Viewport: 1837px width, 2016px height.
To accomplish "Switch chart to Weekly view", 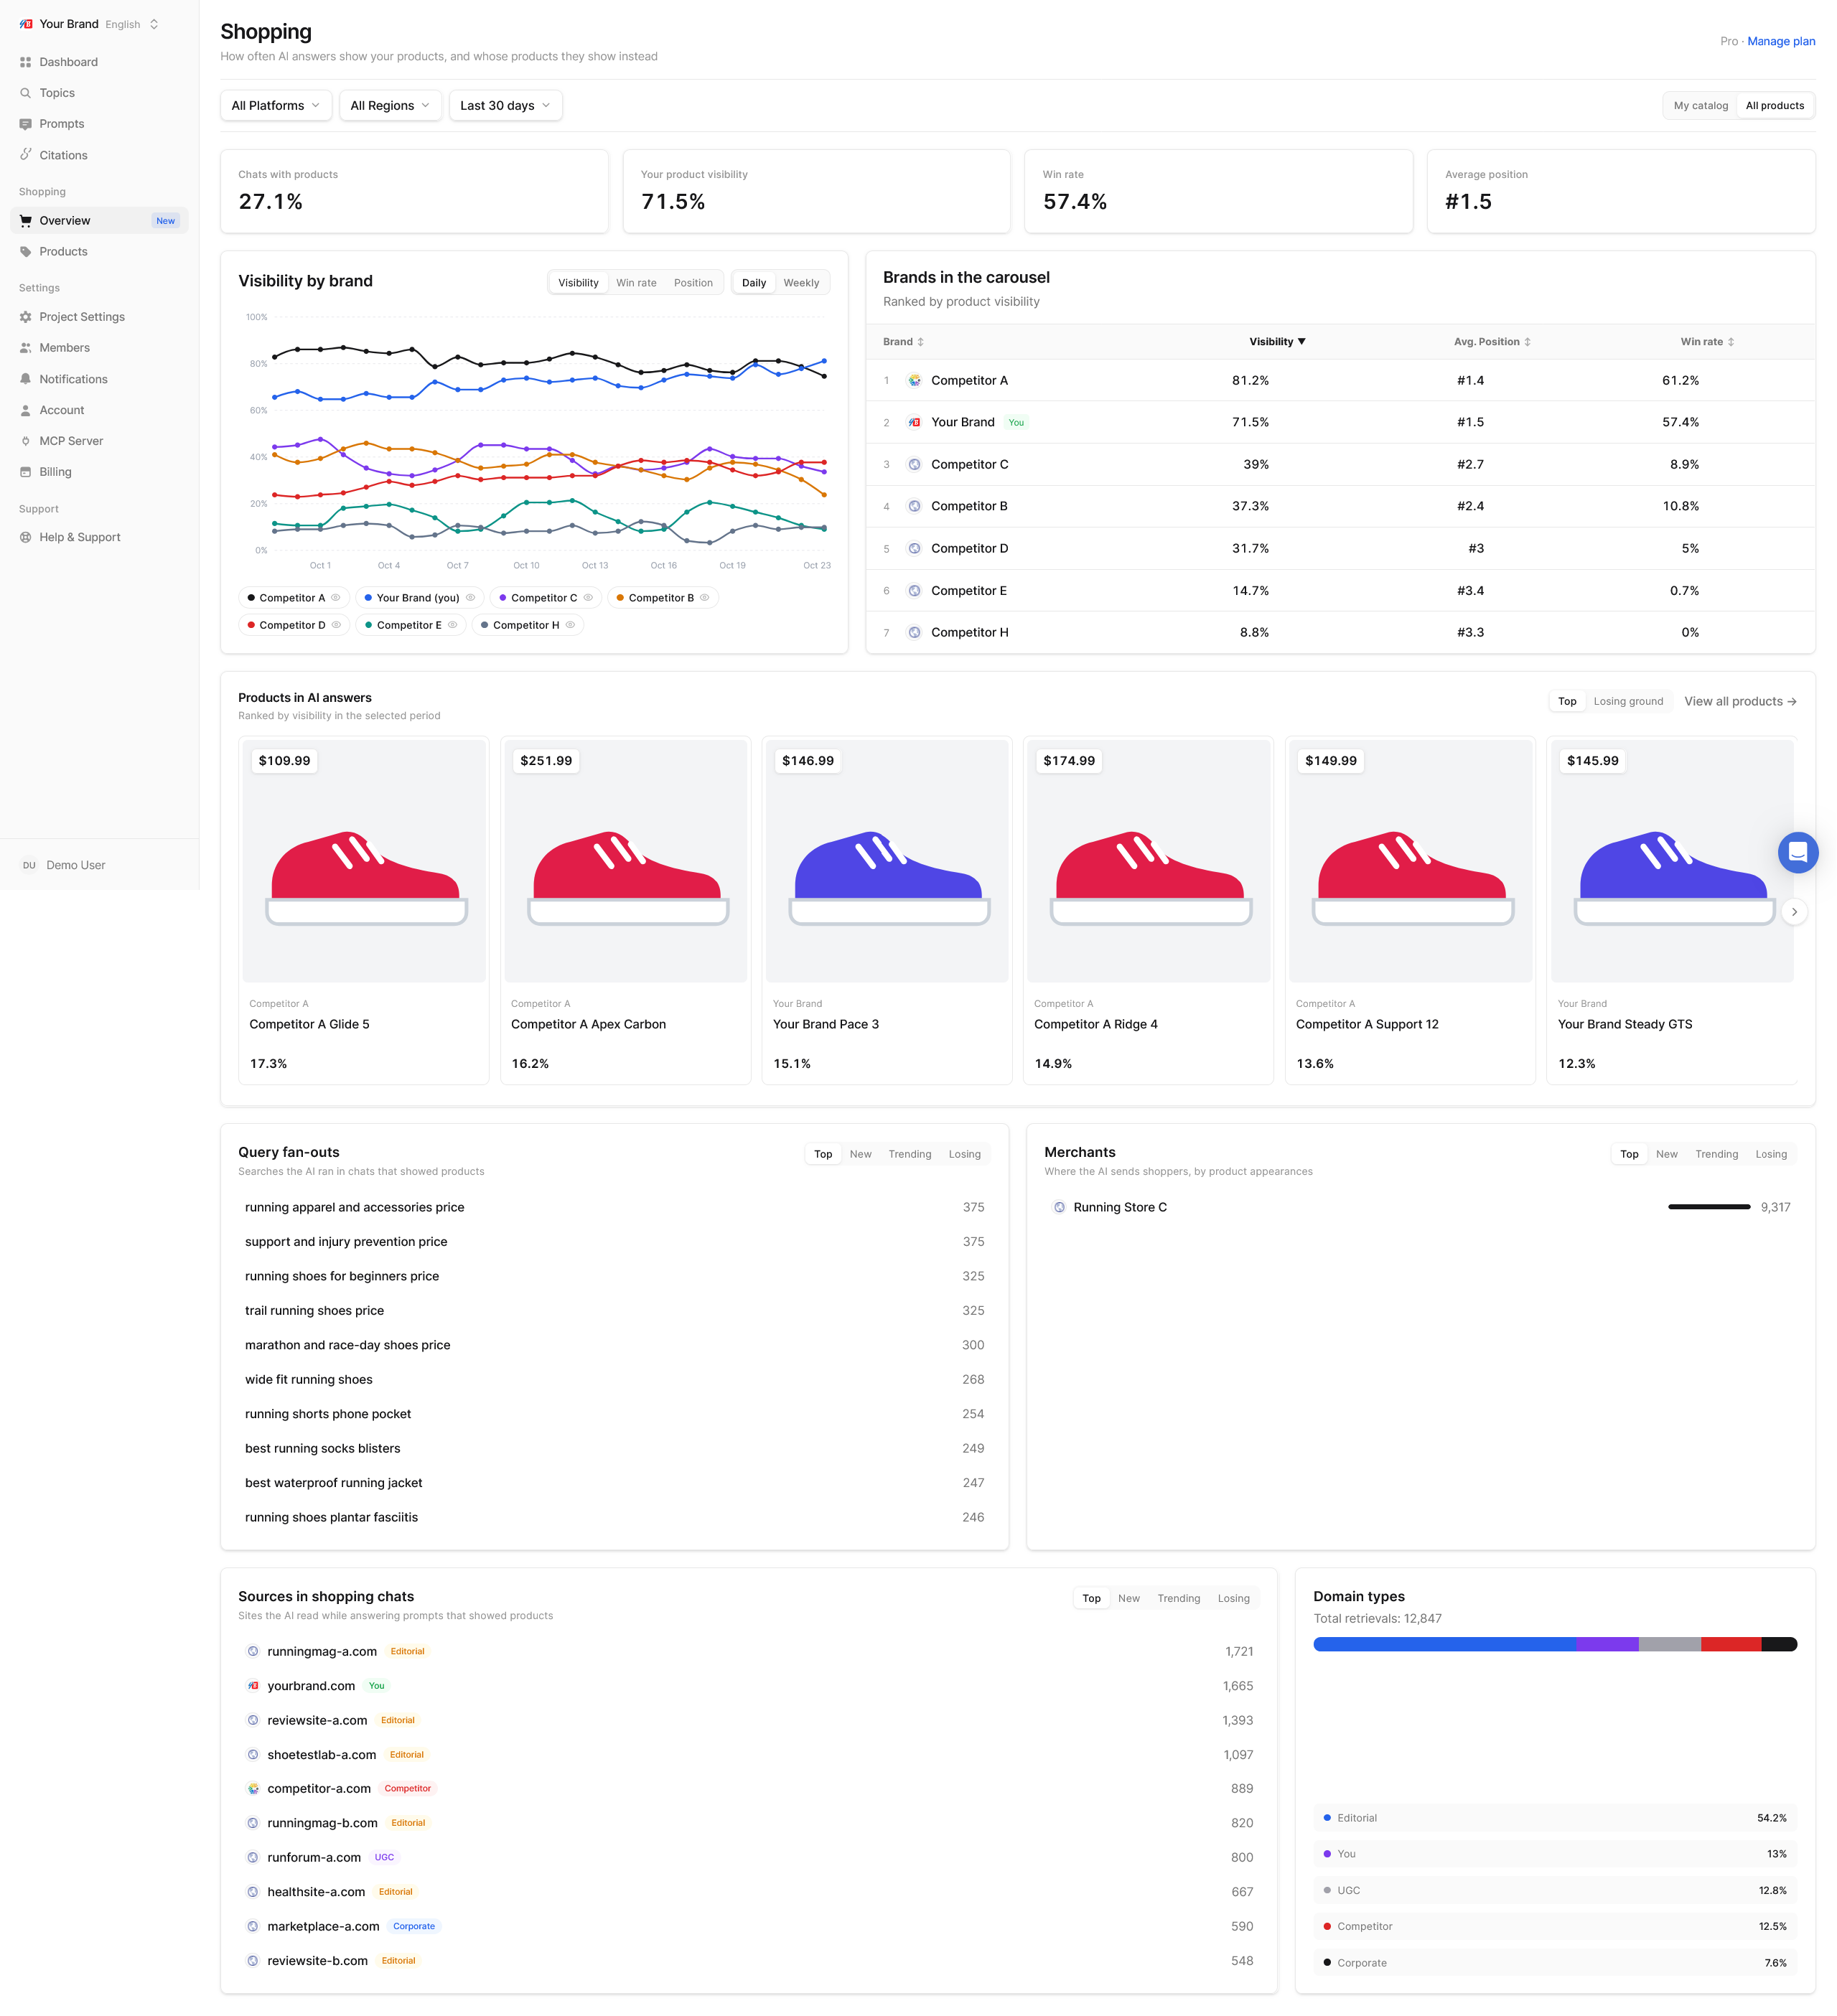I will coord(801,283).
